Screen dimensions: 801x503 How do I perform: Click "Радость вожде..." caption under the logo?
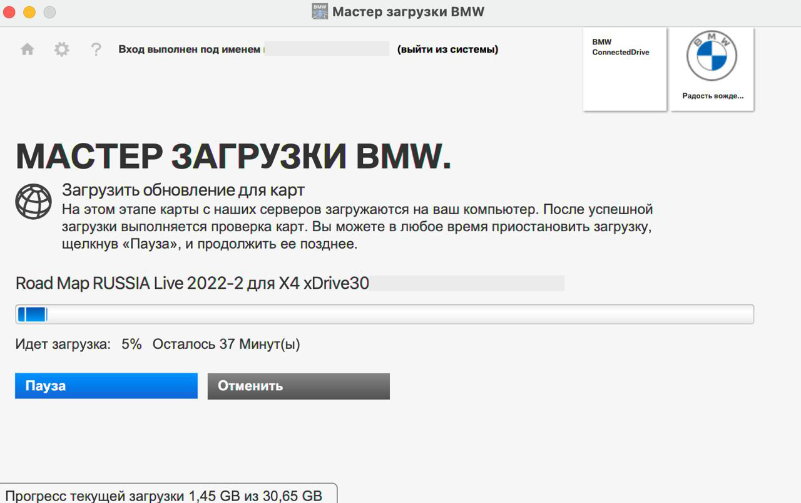pos(713,96)
